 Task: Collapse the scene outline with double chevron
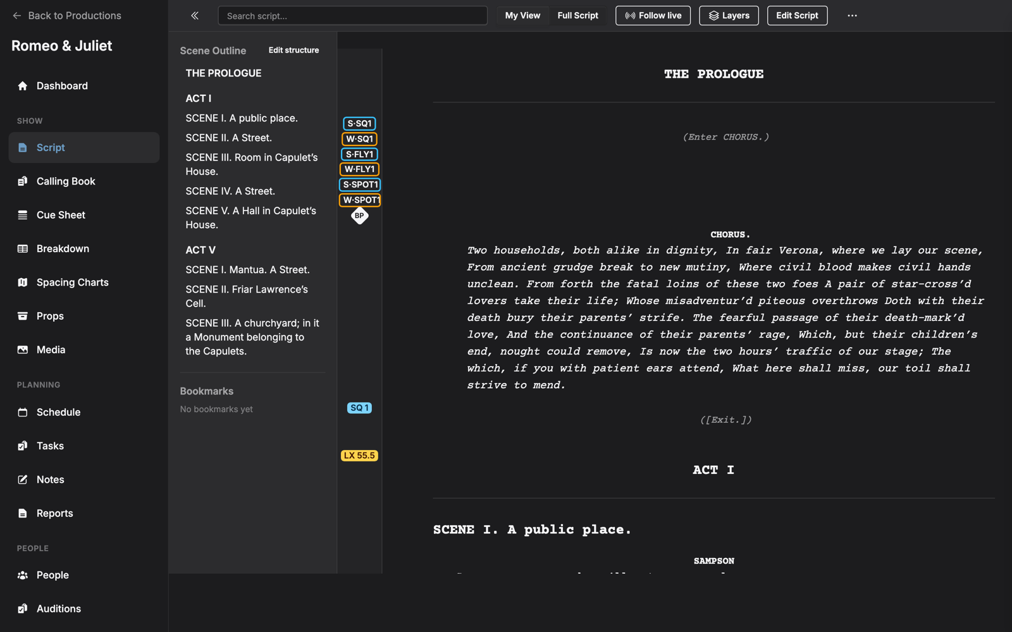[x=195, y=16]
